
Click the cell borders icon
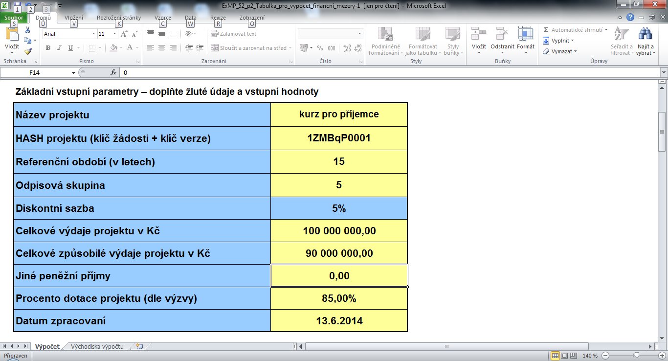click(x=93, y=48)
